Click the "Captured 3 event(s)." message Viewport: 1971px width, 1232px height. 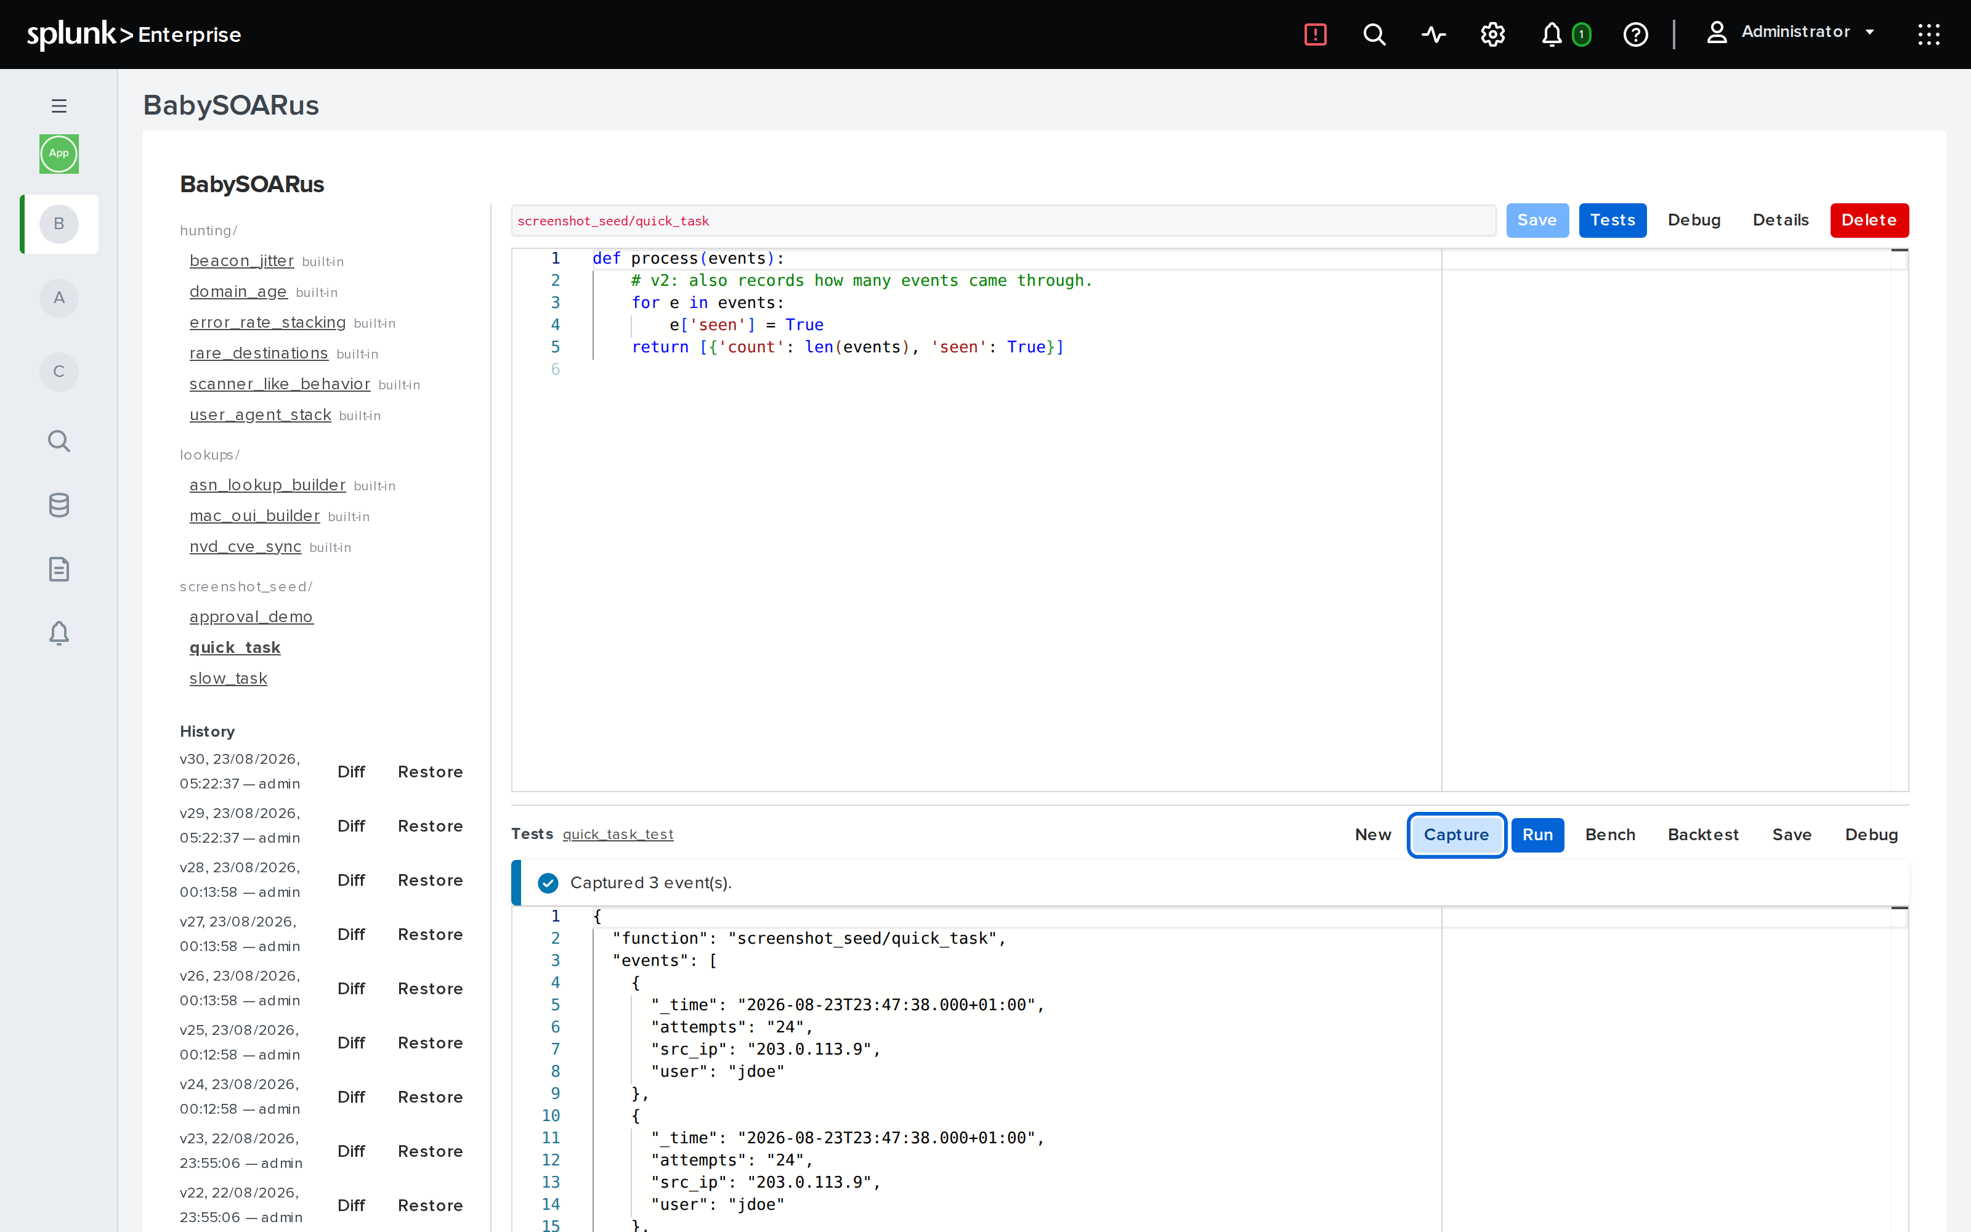[651, 883]
